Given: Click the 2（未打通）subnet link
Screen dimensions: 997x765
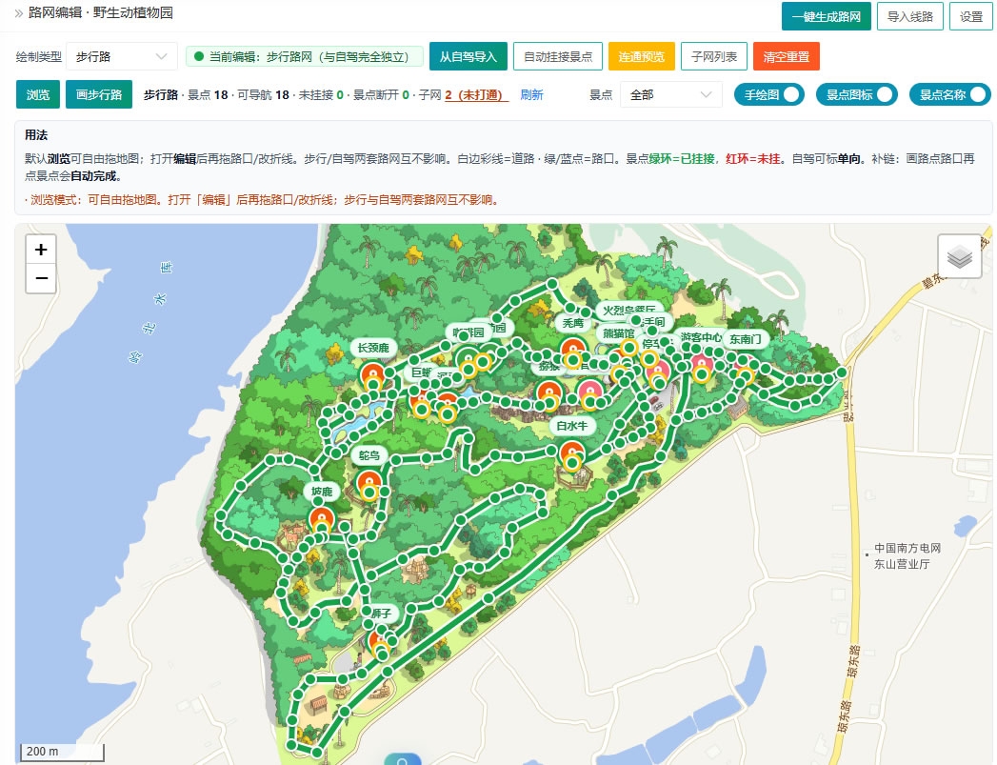Looking at the screenshot, I should (x=476, y=94).
